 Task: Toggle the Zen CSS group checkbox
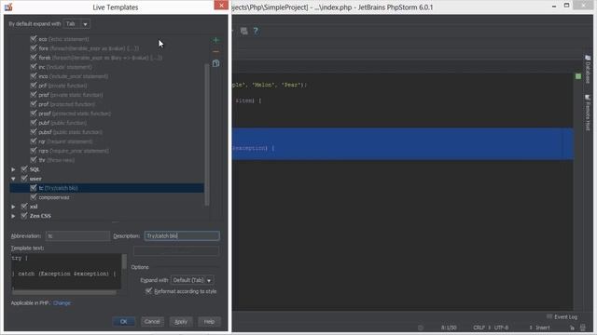24,216
